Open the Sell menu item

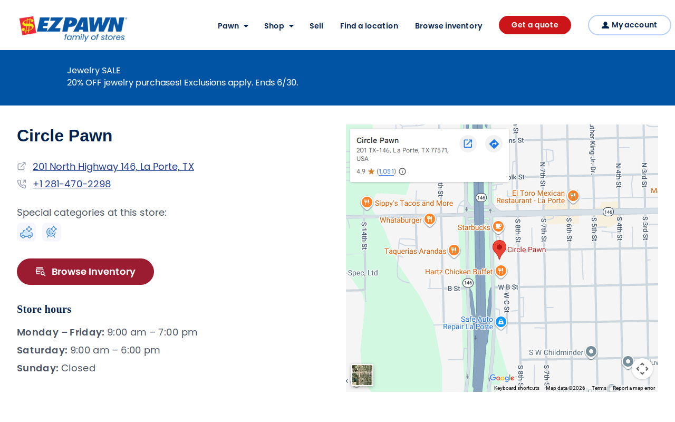click(316, 25)
